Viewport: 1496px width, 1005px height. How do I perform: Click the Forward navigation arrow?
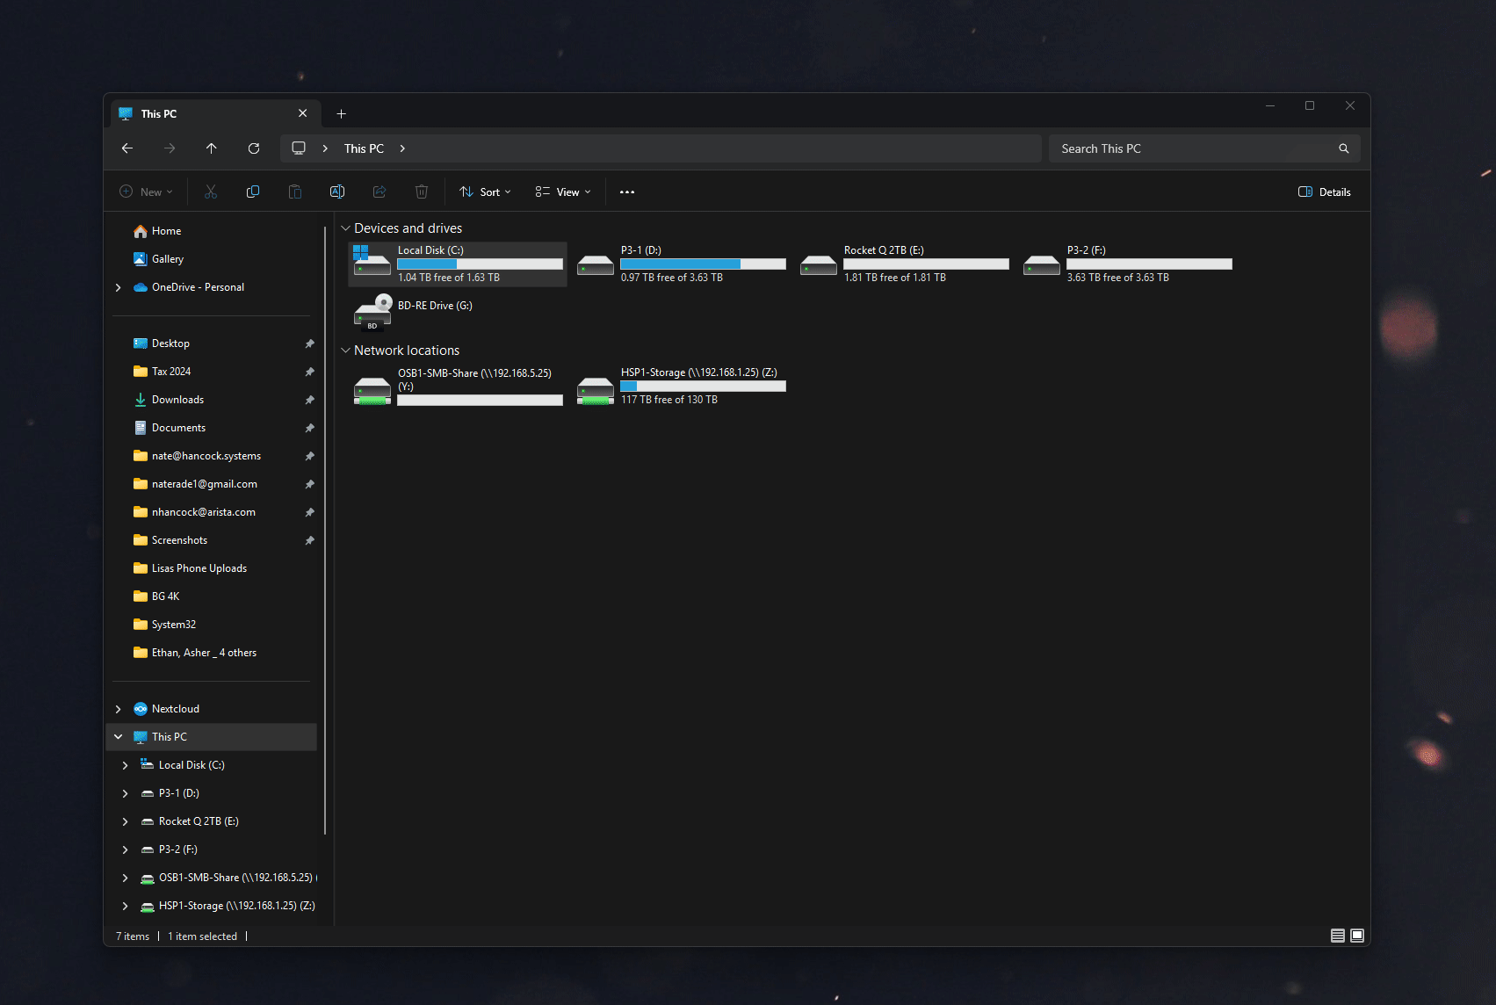point(170,148)
